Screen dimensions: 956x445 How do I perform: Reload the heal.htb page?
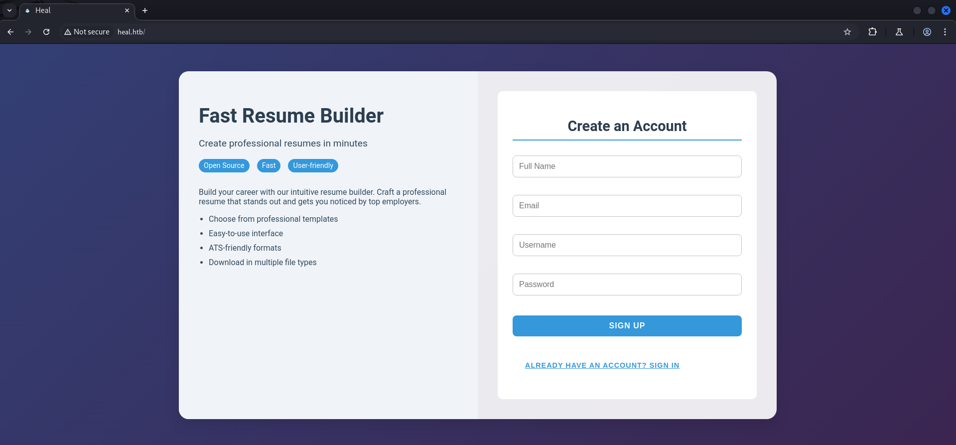[46, 32]
